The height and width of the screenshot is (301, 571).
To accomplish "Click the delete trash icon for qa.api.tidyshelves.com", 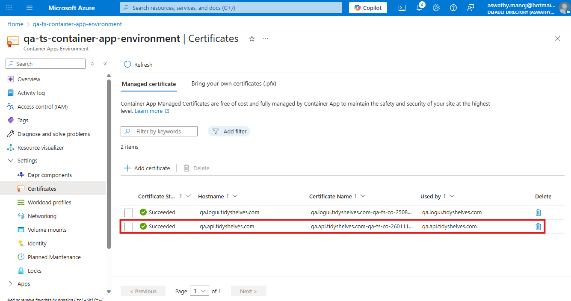I will (538, 227).
